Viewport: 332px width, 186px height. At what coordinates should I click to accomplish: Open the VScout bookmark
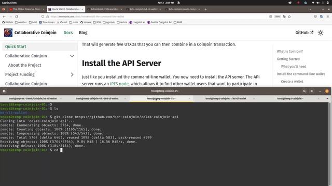(62, 22)
